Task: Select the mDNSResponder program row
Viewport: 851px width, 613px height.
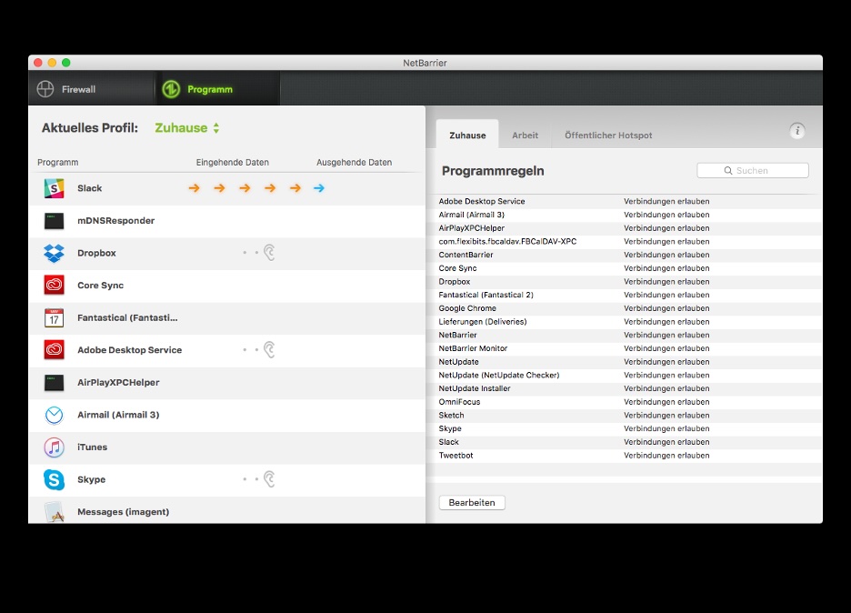Action: (x=115, y=221)
